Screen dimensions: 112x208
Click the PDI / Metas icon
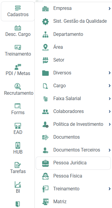18,67
